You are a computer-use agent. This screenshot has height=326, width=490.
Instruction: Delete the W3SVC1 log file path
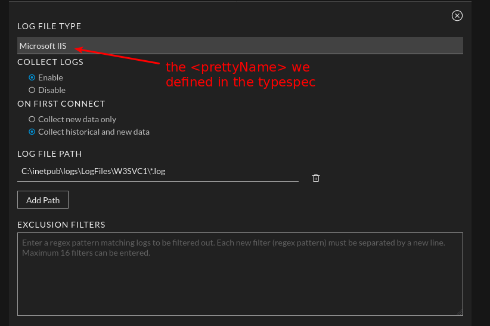(316, 178)
